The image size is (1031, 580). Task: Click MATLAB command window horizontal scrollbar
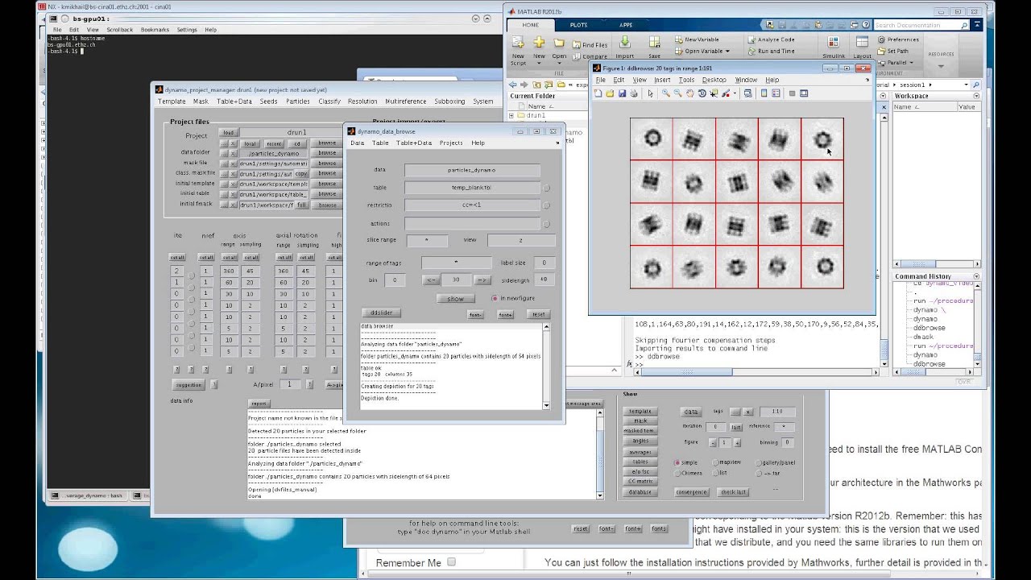click(756, 372)
